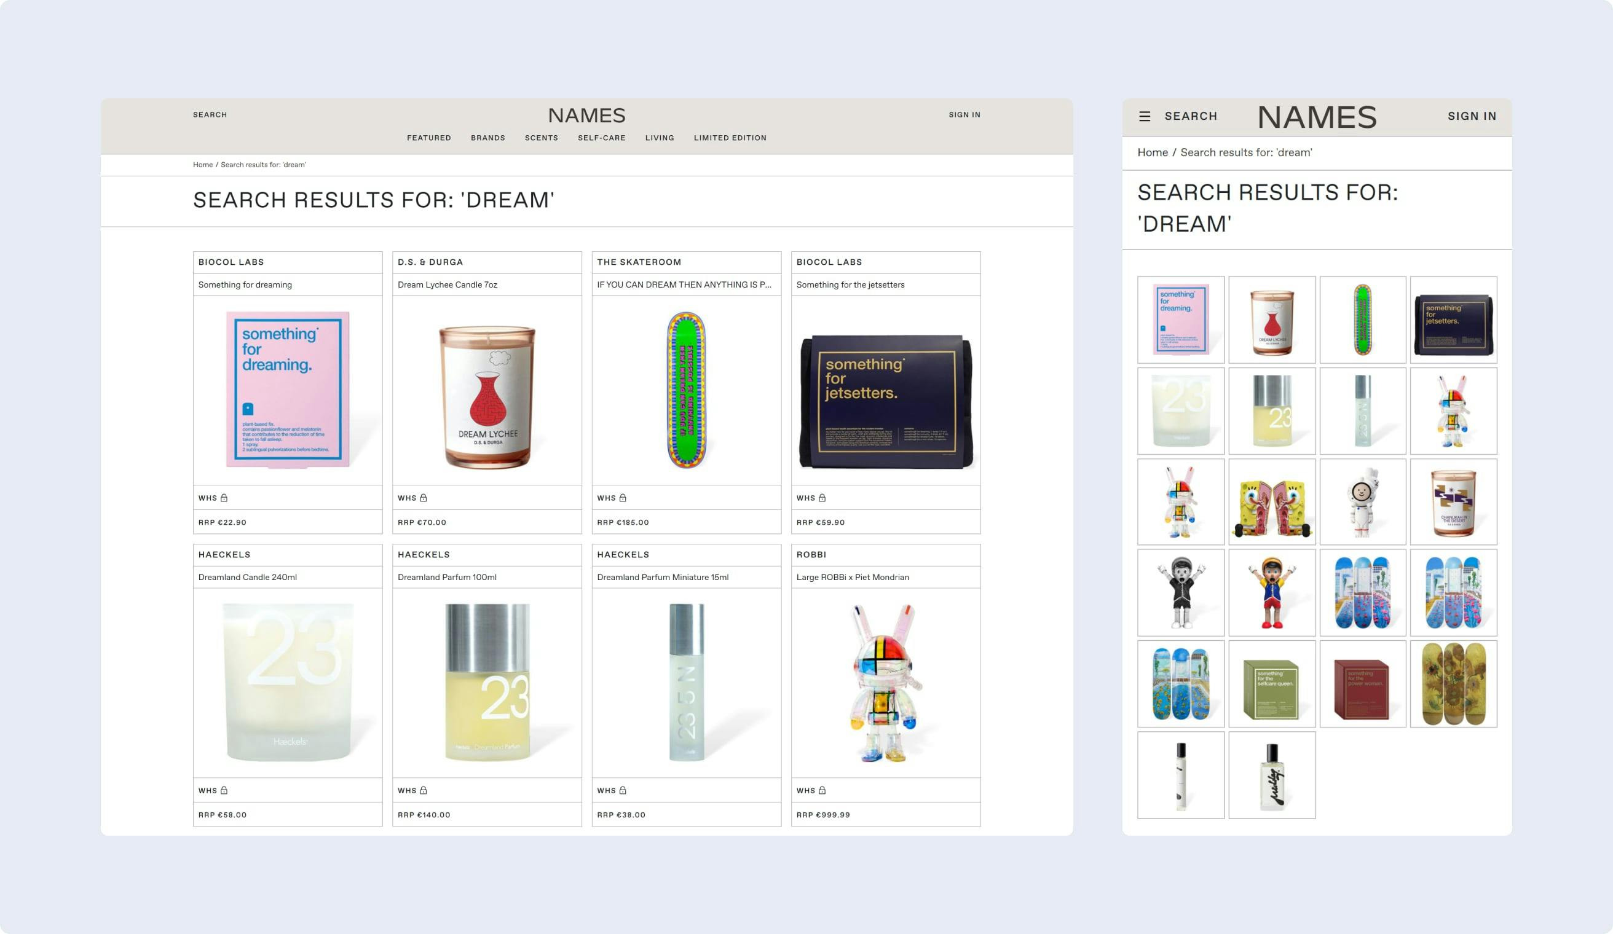Click the Home breadcrumb link in the desktop view
This screenshot has height=934, width=1613.
point(202,165)
